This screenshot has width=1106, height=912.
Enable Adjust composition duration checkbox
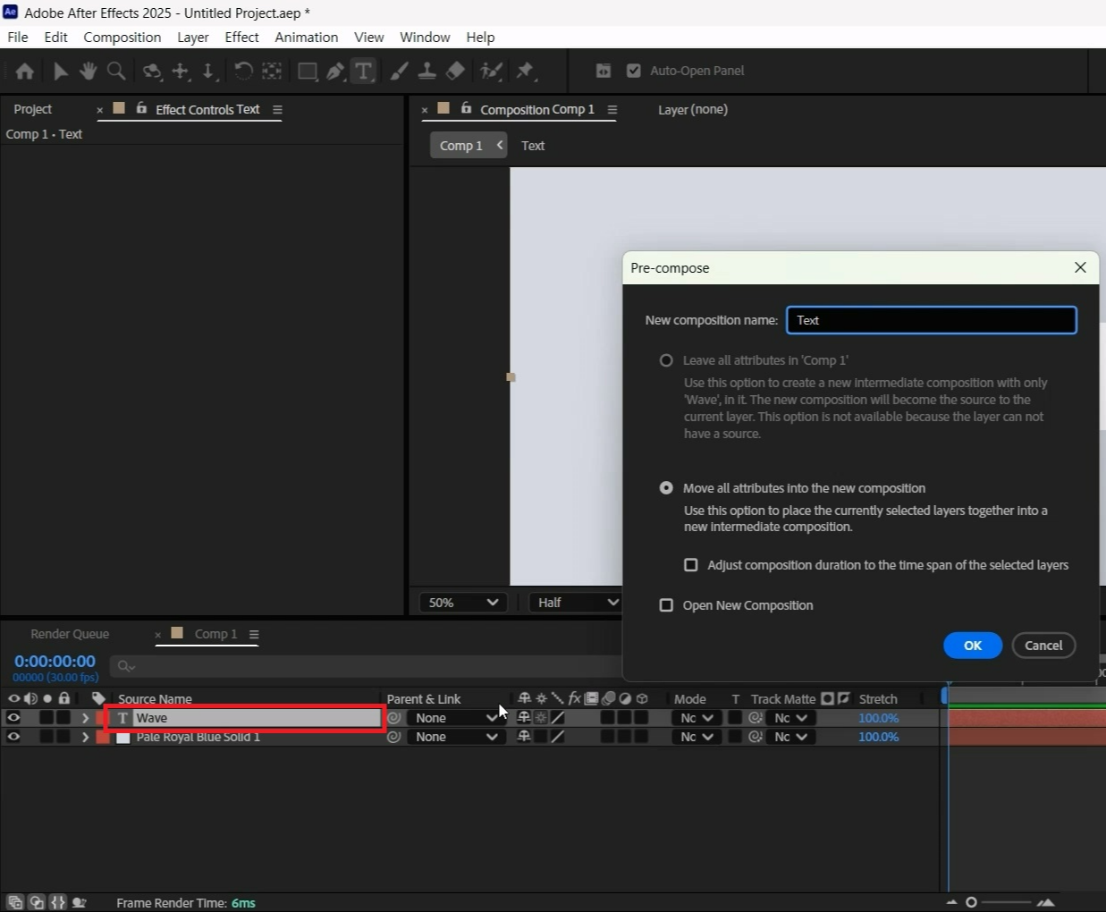click(x=691, y=565)
